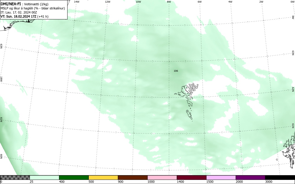The height and width of the screenshot is (184, 295).
Task: Click the light green 25-400 legend swatch
Action: click(45, 178)
